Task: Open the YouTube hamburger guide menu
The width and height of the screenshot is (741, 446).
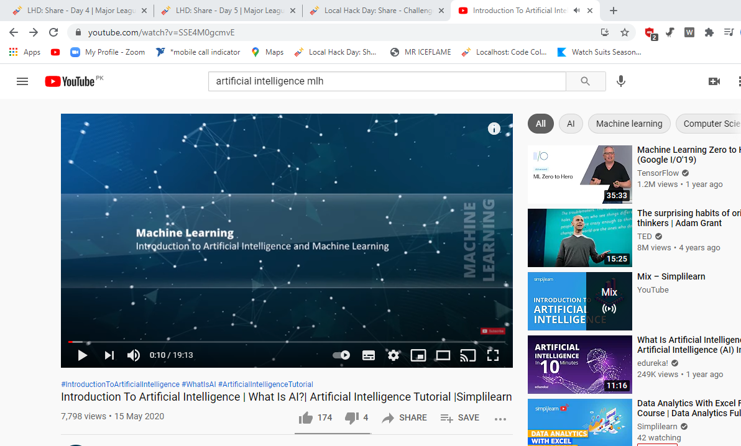Action: (x=22, y=81)
